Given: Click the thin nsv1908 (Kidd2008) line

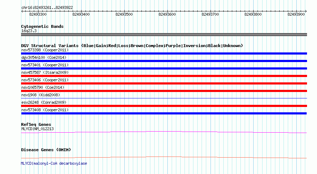Looking at the screenshot, I should coord(164,98).
